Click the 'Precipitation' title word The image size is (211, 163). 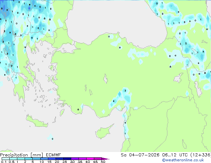(x=14, y=155)
